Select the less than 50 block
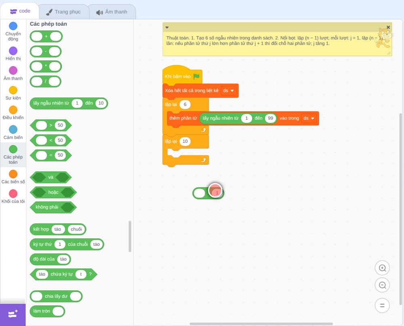404x326 pixels. click(x=51, y=140)
